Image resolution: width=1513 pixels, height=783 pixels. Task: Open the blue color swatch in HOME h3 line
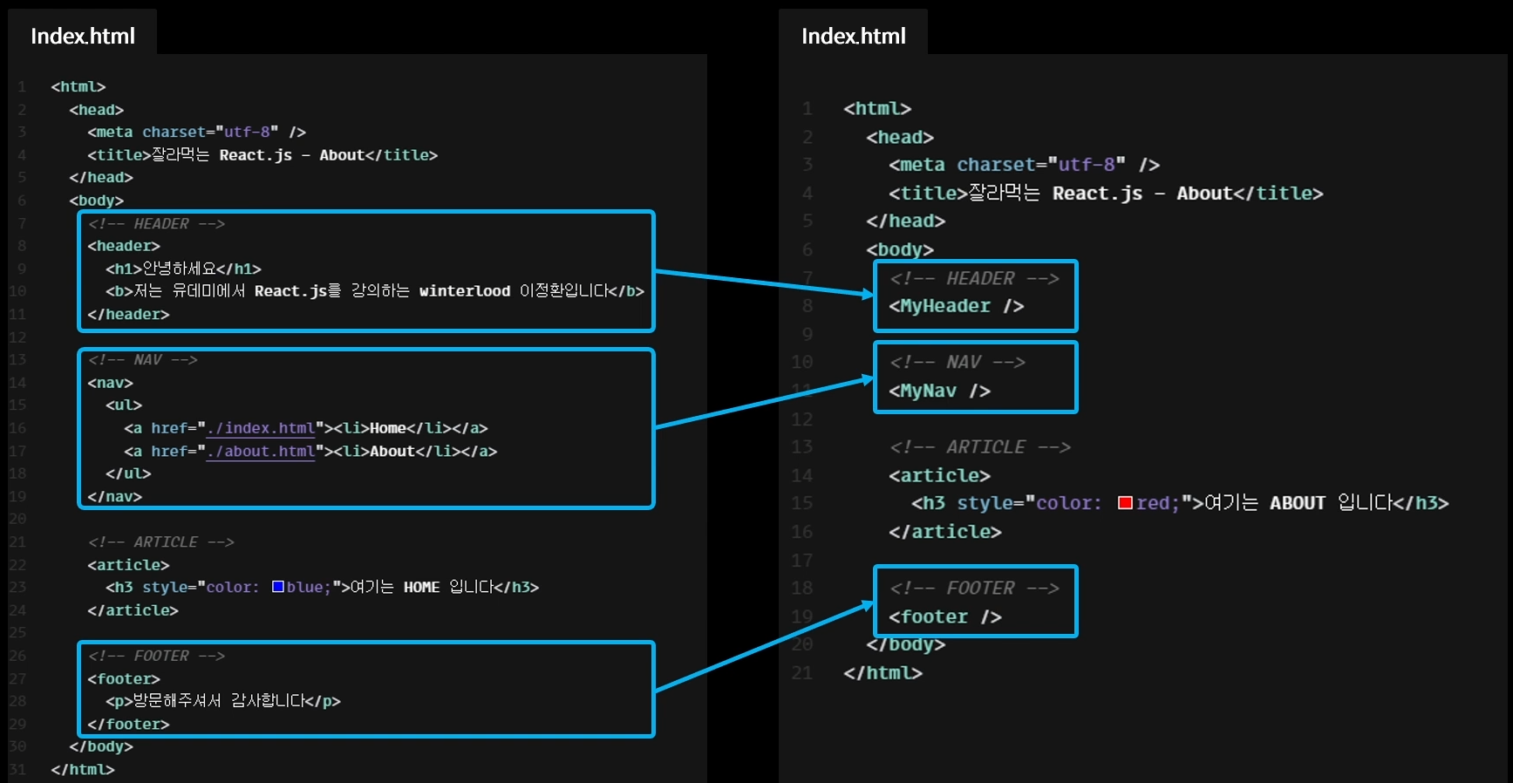278,587
